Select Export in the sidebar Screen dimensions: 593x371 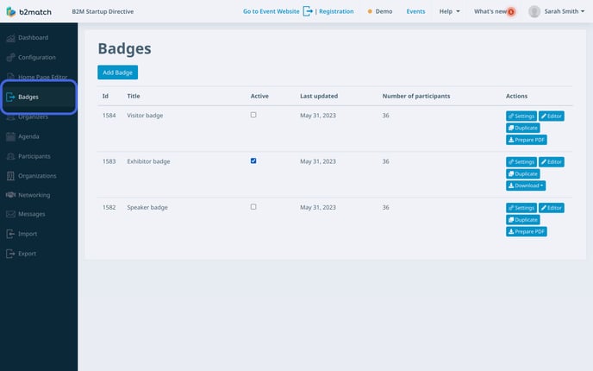tap(28, 254)
